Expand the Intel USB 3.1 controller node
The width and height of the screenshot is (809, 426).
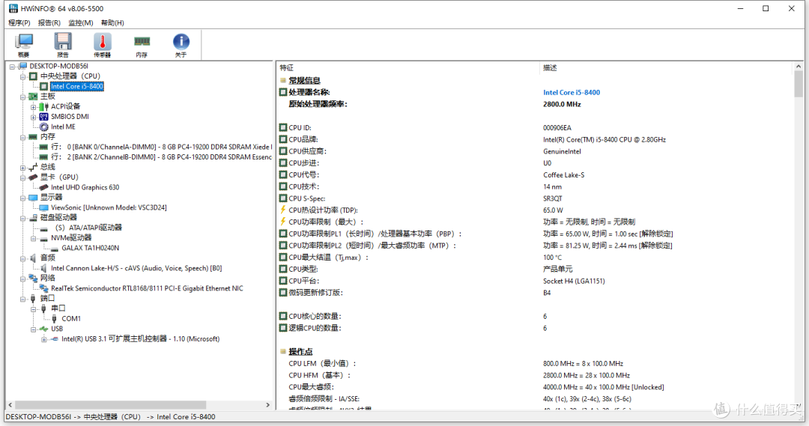[x=44, y=339]
